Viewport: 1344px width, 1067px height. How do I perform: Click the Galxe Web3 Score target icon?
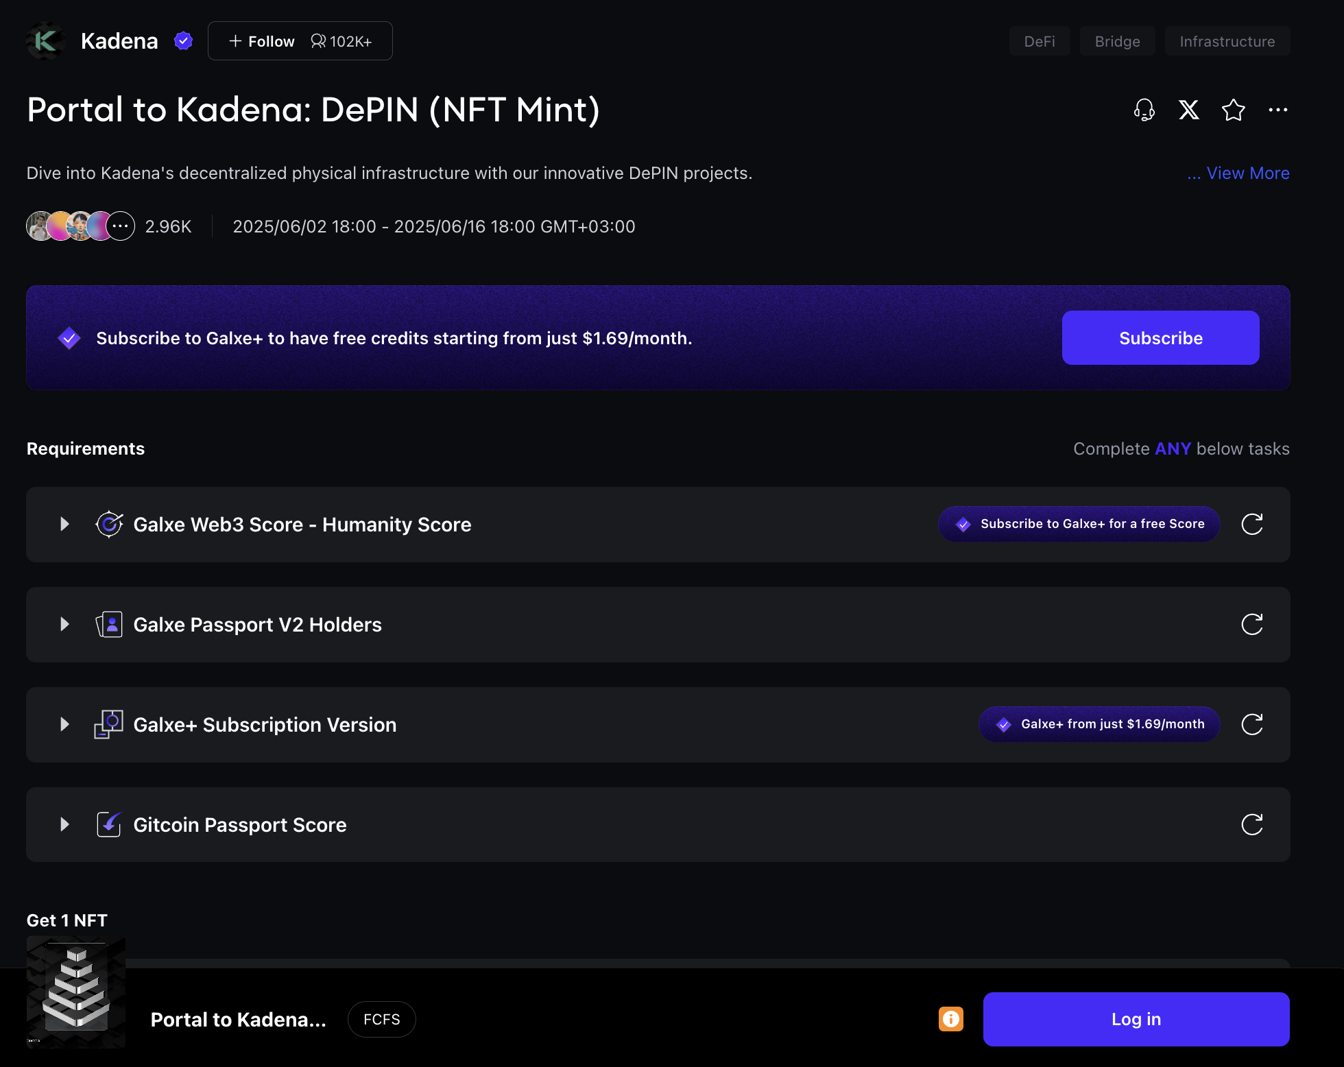(109, 524)
